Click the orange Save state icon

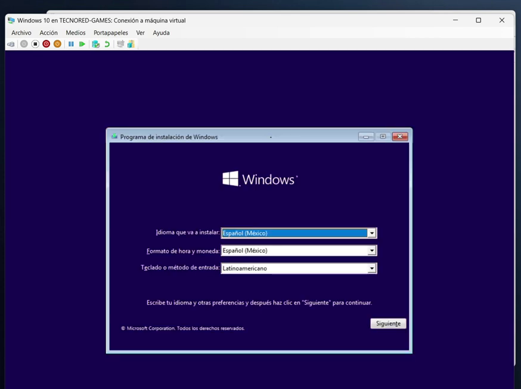coord(57,44)
